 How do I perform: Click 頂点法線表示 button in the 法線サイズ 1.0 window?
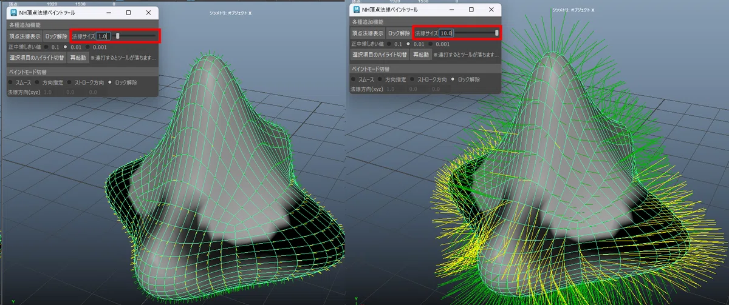(24, 36)
